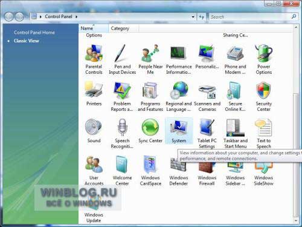Open the Printers icon

[x=94, y=91]
